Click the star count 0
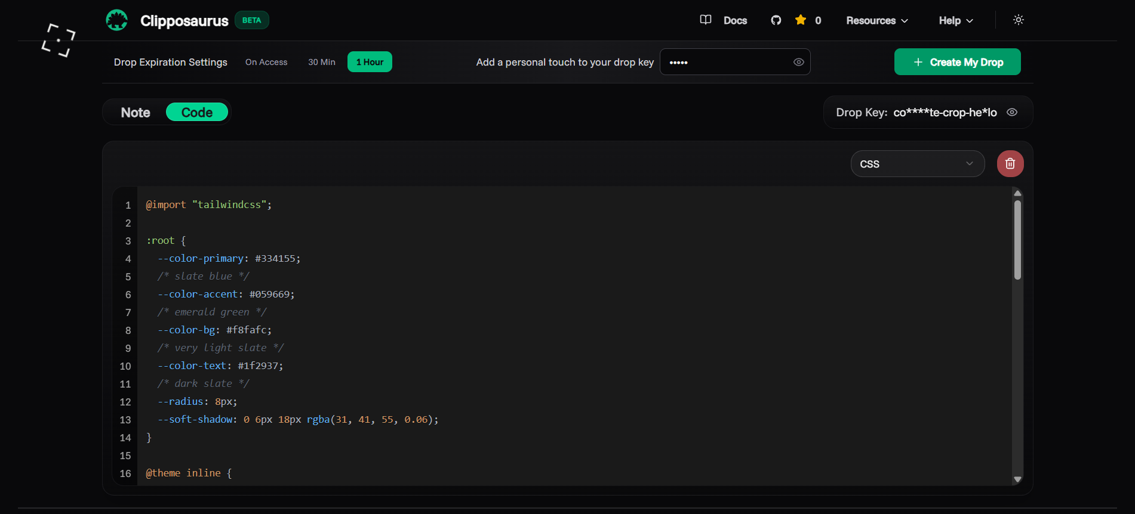The width and height of the screenshot is (1135, 514). coord(818,20)
